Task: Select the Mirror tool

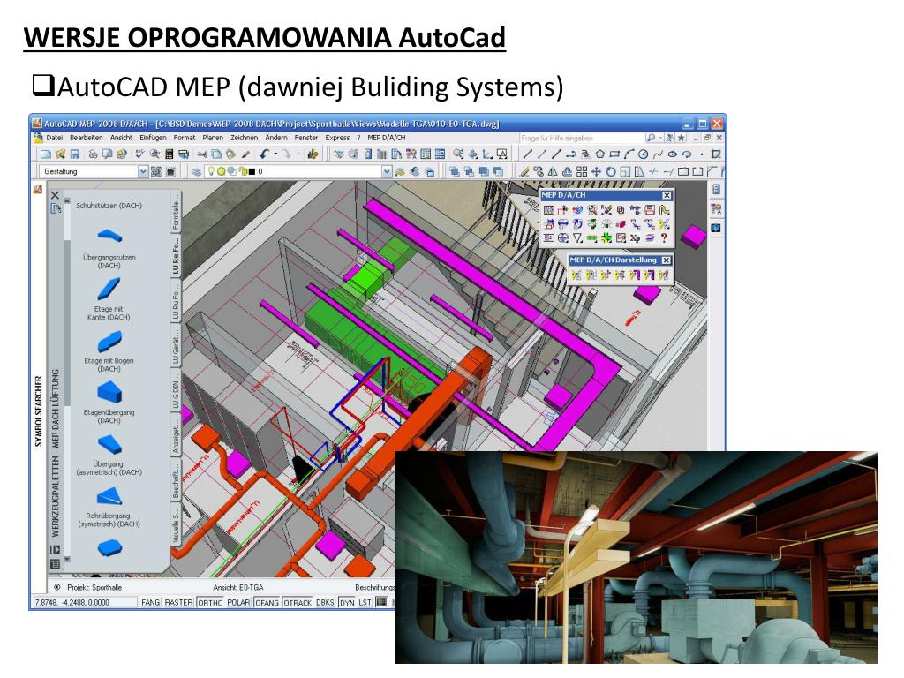Action: pyautogui.click(x=553, y=172)
